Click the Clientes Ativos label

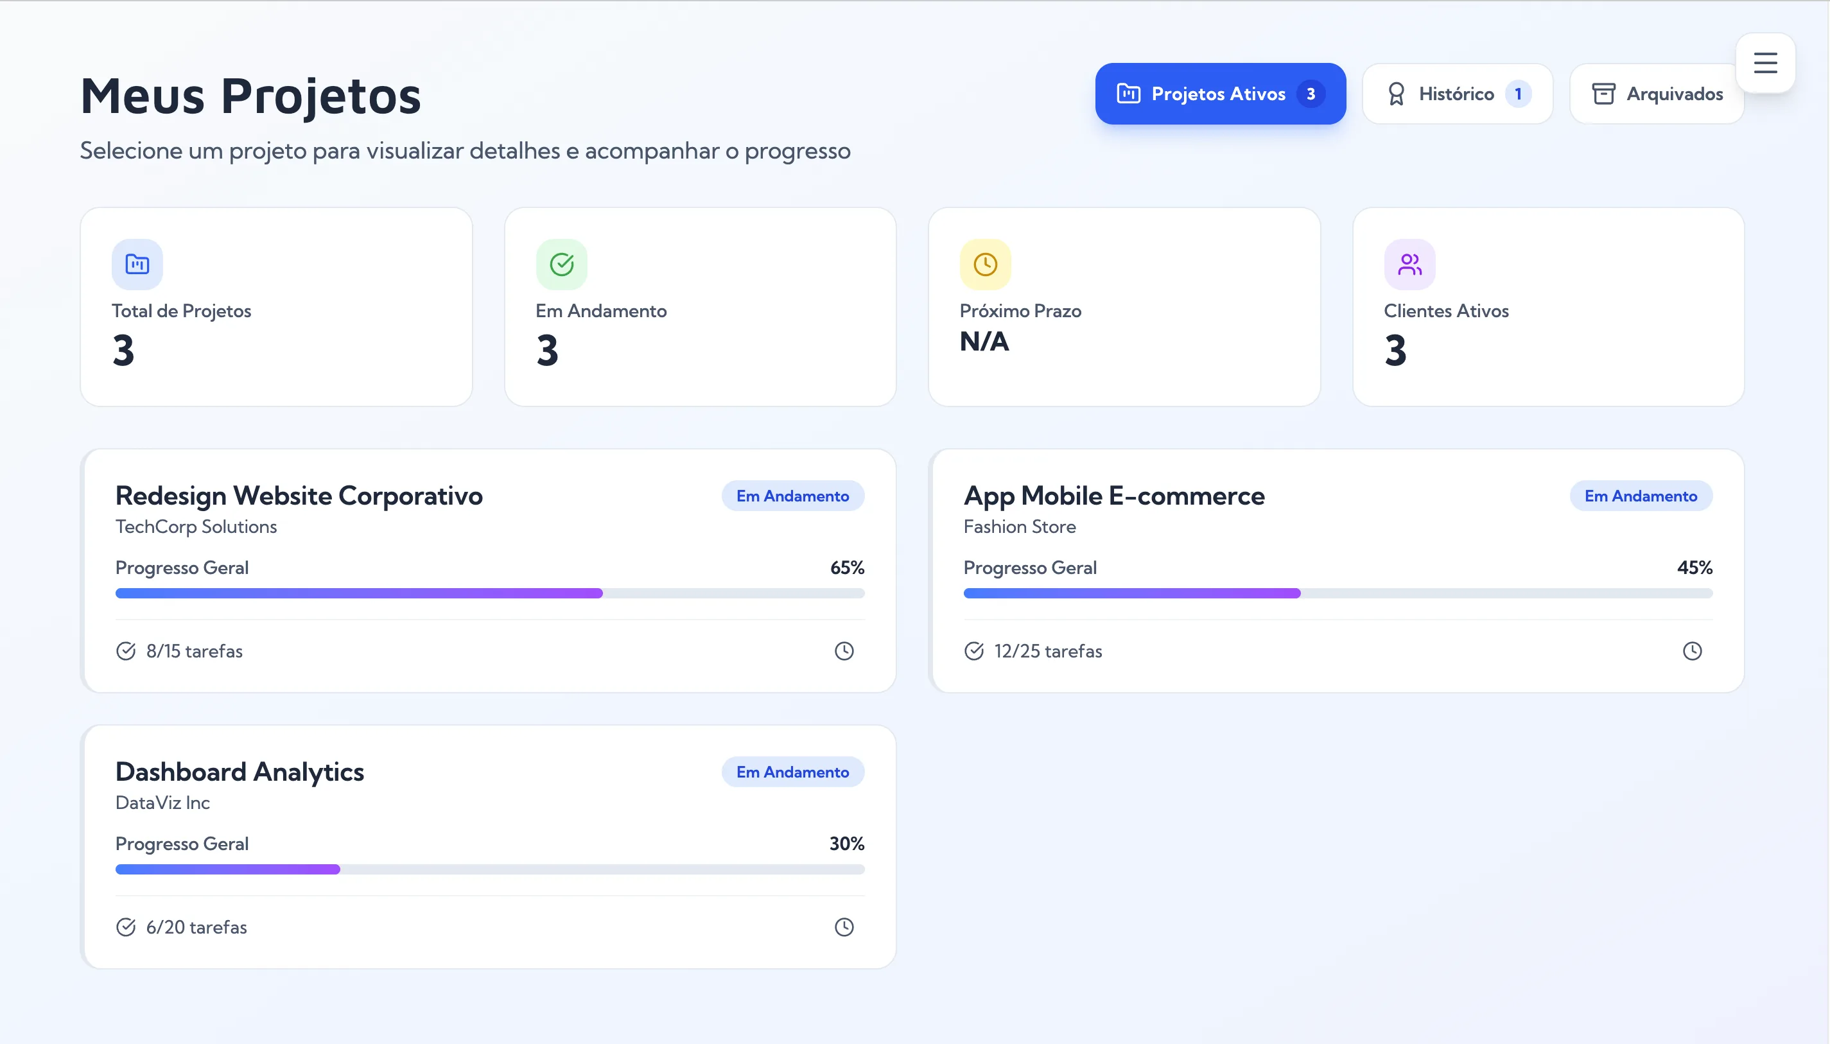[1447, 311]
